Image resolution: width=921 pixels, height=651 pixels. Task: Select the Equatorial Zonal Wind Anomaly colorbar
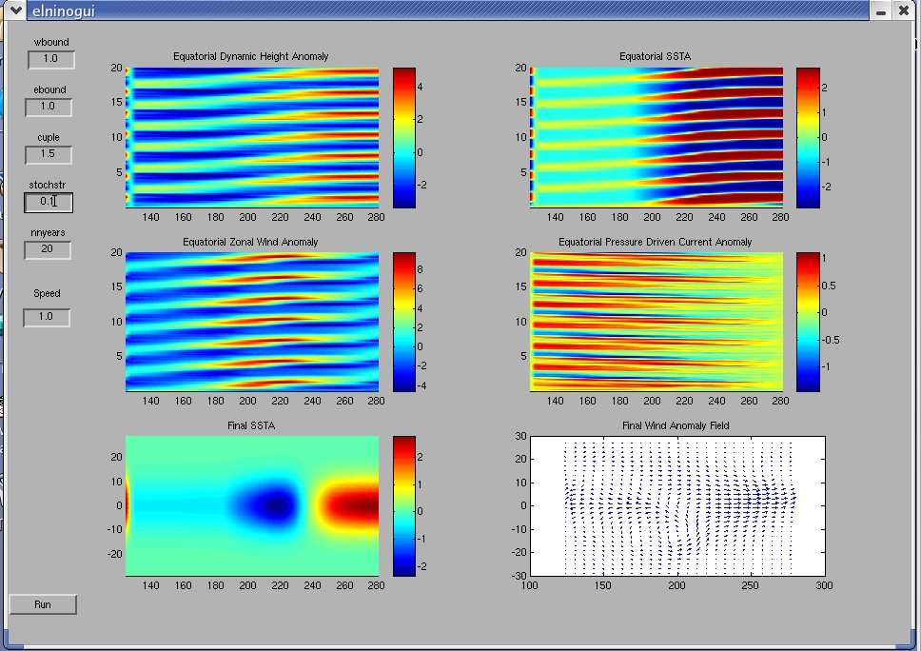404,322
